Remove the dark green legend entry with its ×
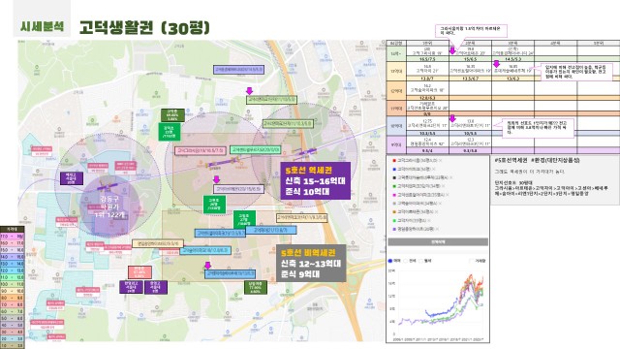 443,186
